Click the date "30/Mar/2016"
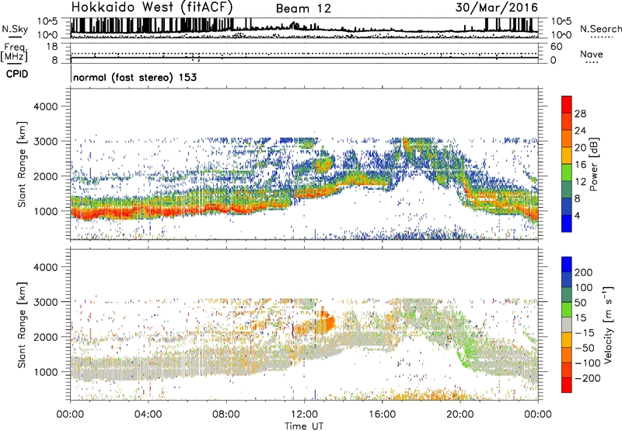Screen dimensions: 622x431 tap(497, 8)
